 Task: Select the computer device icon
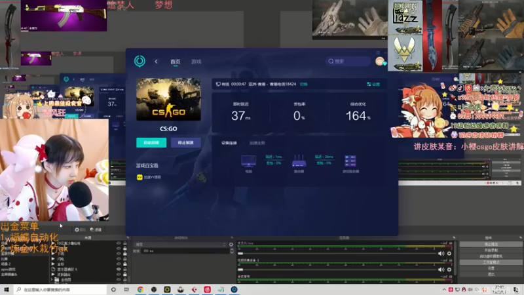249,161
